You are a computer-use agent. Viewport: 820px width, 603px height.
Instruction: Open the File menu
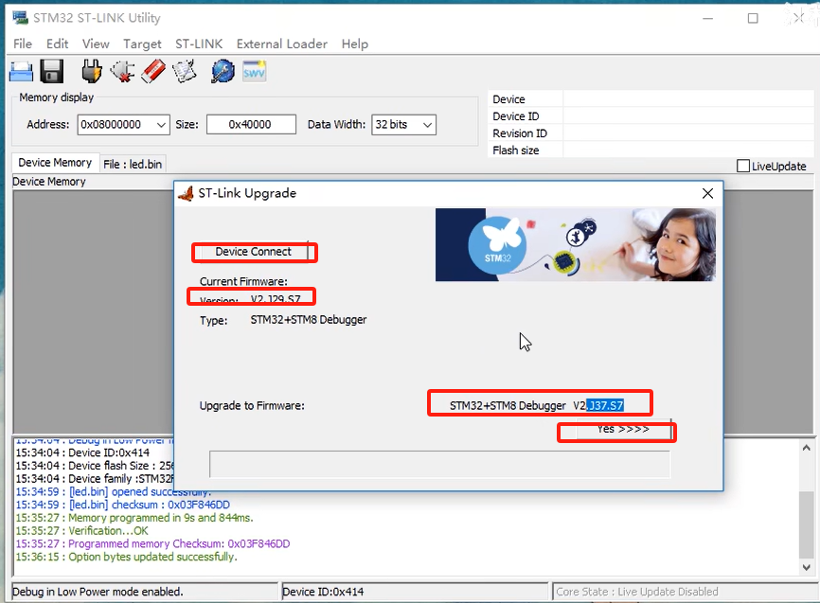[x=23, y=44]
